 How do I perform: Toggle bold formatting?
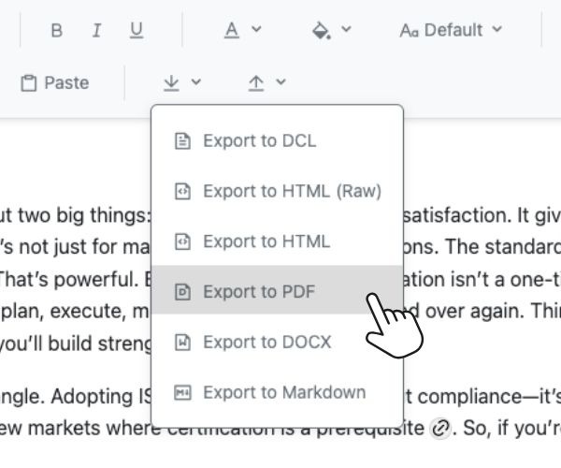[x=56, y=30]
